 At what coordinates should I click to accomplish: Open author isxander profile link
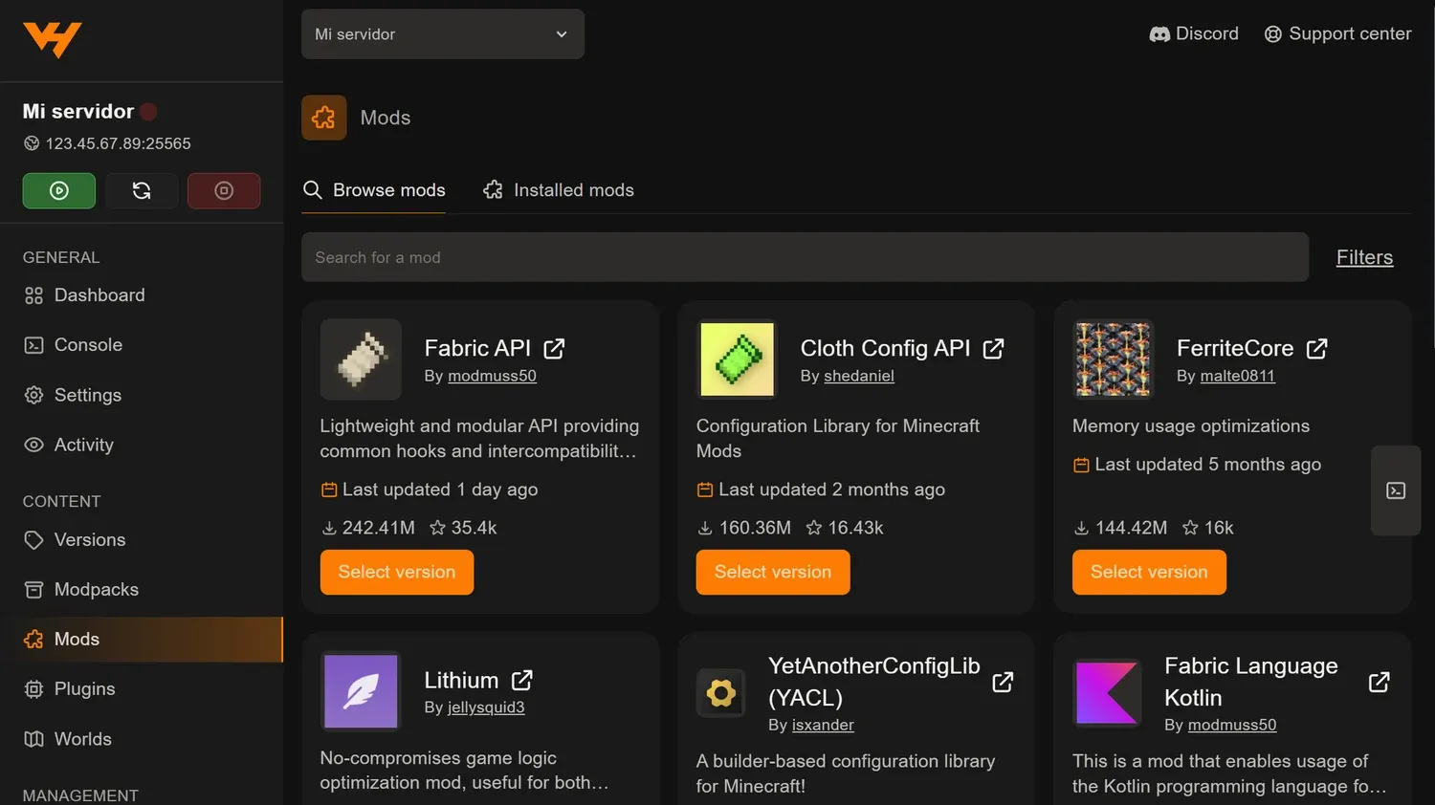pos(823,725)
